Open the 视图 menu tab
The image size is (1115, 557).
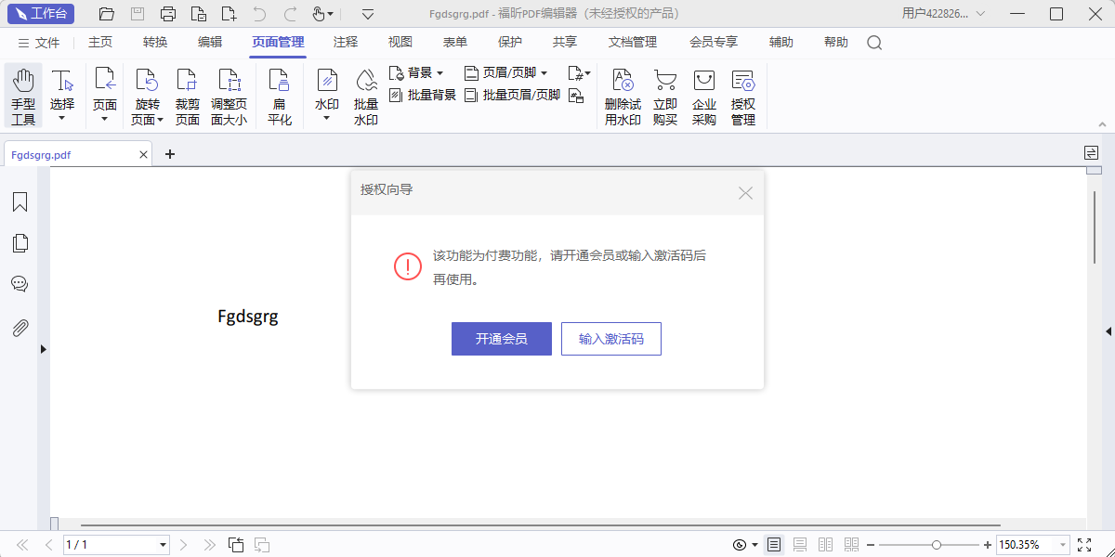click(x=400, y=42)
